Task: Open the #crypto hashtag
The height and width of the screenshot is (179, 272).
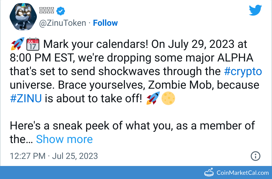Action: click(x=243, y=71)
